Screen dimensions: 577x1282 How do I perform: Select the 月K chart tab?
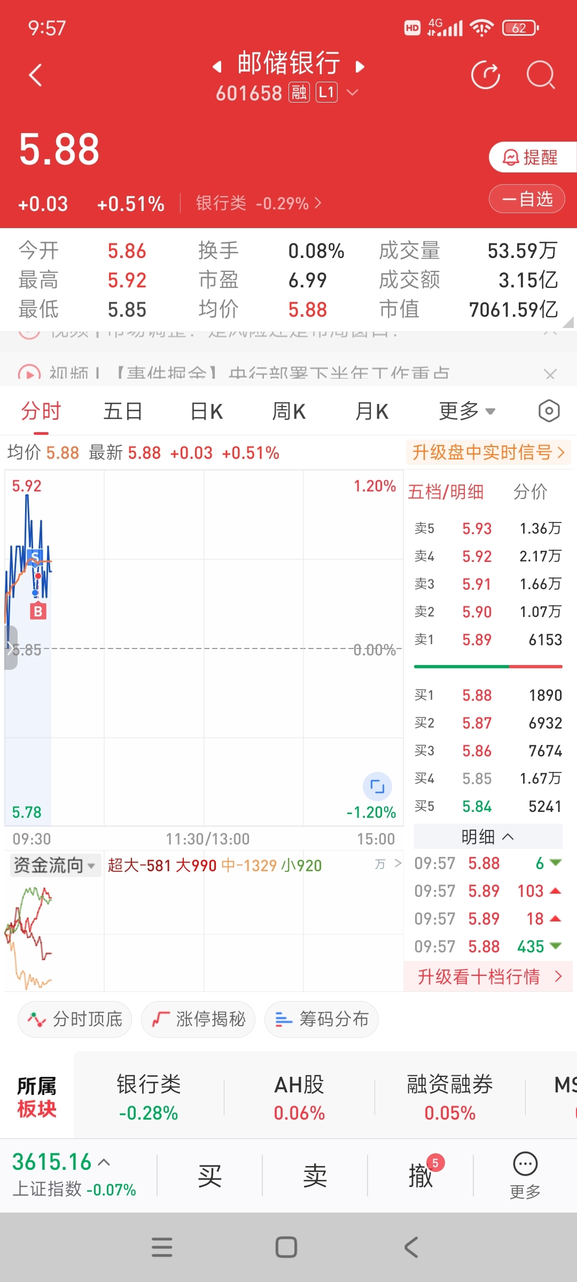pyautogui.click(x=372, y=411)
